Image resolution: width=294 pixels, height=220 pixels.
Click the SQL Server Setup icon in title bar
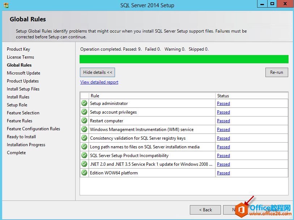coord(6,5)
